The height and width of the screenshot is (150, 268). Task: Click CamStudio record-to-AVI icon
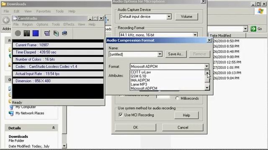pyautogui.click(x=56, y=33)
